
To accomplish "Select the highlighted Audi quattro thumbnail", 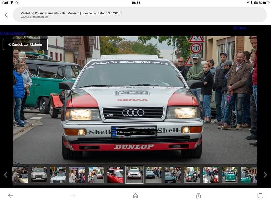I will [134, 175].
